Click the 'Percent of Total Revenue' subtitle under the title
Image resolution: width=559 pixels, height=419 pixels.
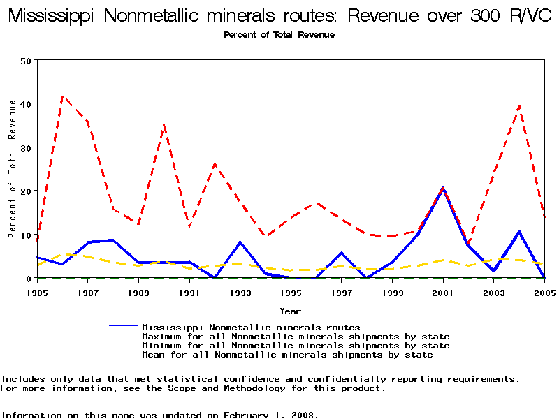point(279,34)
